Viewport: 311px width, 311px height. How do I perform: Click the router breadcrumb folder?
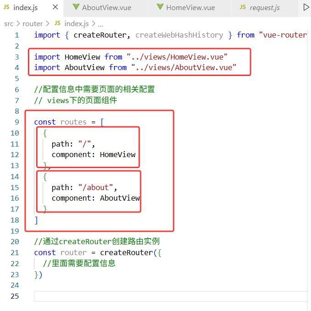33,24
